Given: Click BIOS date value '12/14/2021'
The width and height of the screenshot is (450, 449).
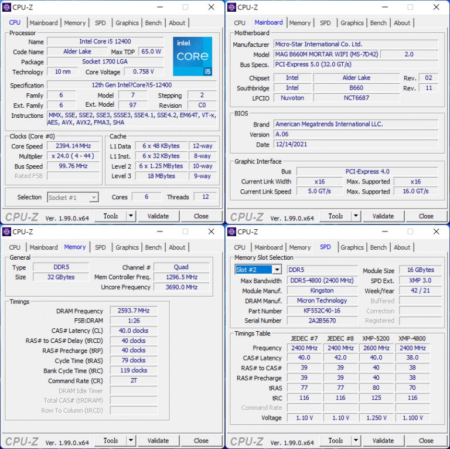Looking at the screenshot, I should [x=356, y=144].
